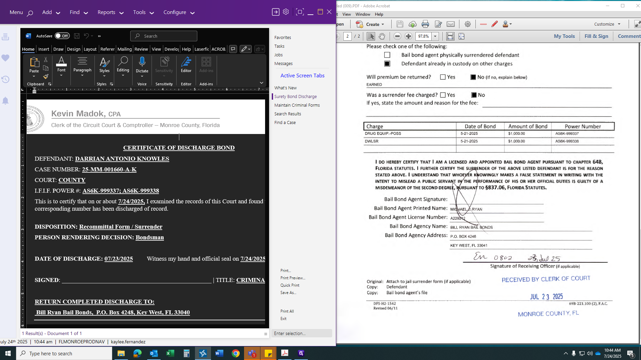Toggle the AutoSave switch in Word
The height and width of the screenshot is (360, 641).
pyautogui.click(x=62, y=36)
